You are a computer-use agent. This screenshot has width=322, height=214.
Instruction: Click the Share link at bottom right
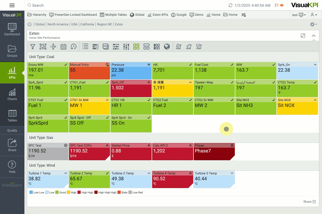[309, 202]
